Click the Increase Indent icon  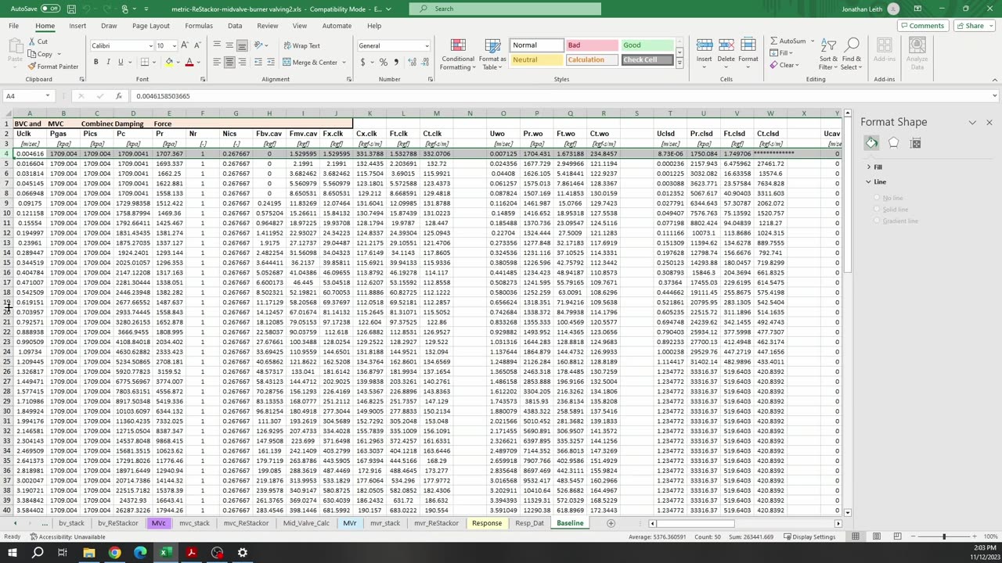271,63
